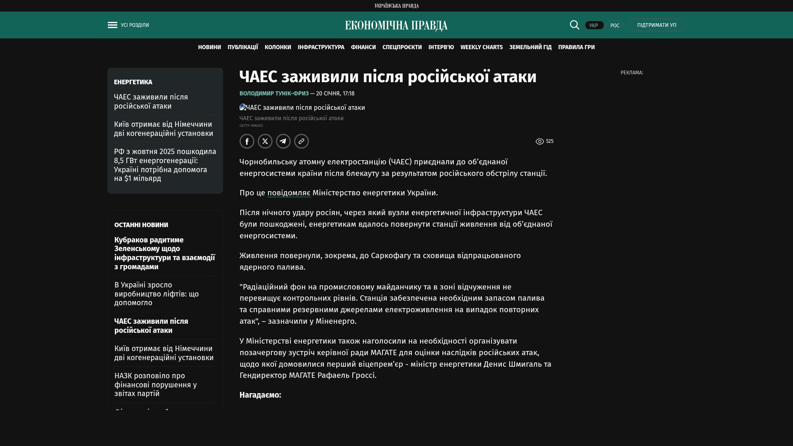Click the Економічна правда logo
Screen dimensions: 793x446
pyautogui.click(x=396, y=26)
